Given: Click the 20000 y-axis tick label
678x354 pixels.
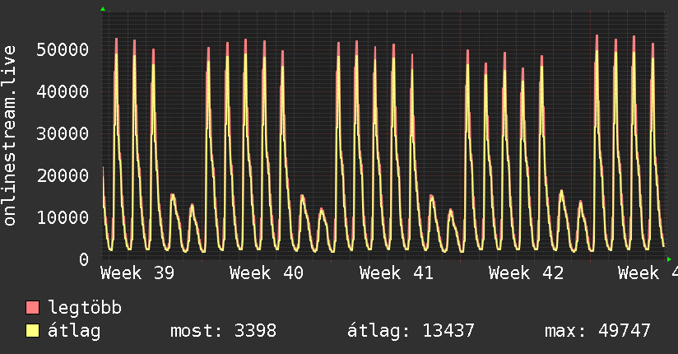Looking at the screenshot, I should pos(63,175).
